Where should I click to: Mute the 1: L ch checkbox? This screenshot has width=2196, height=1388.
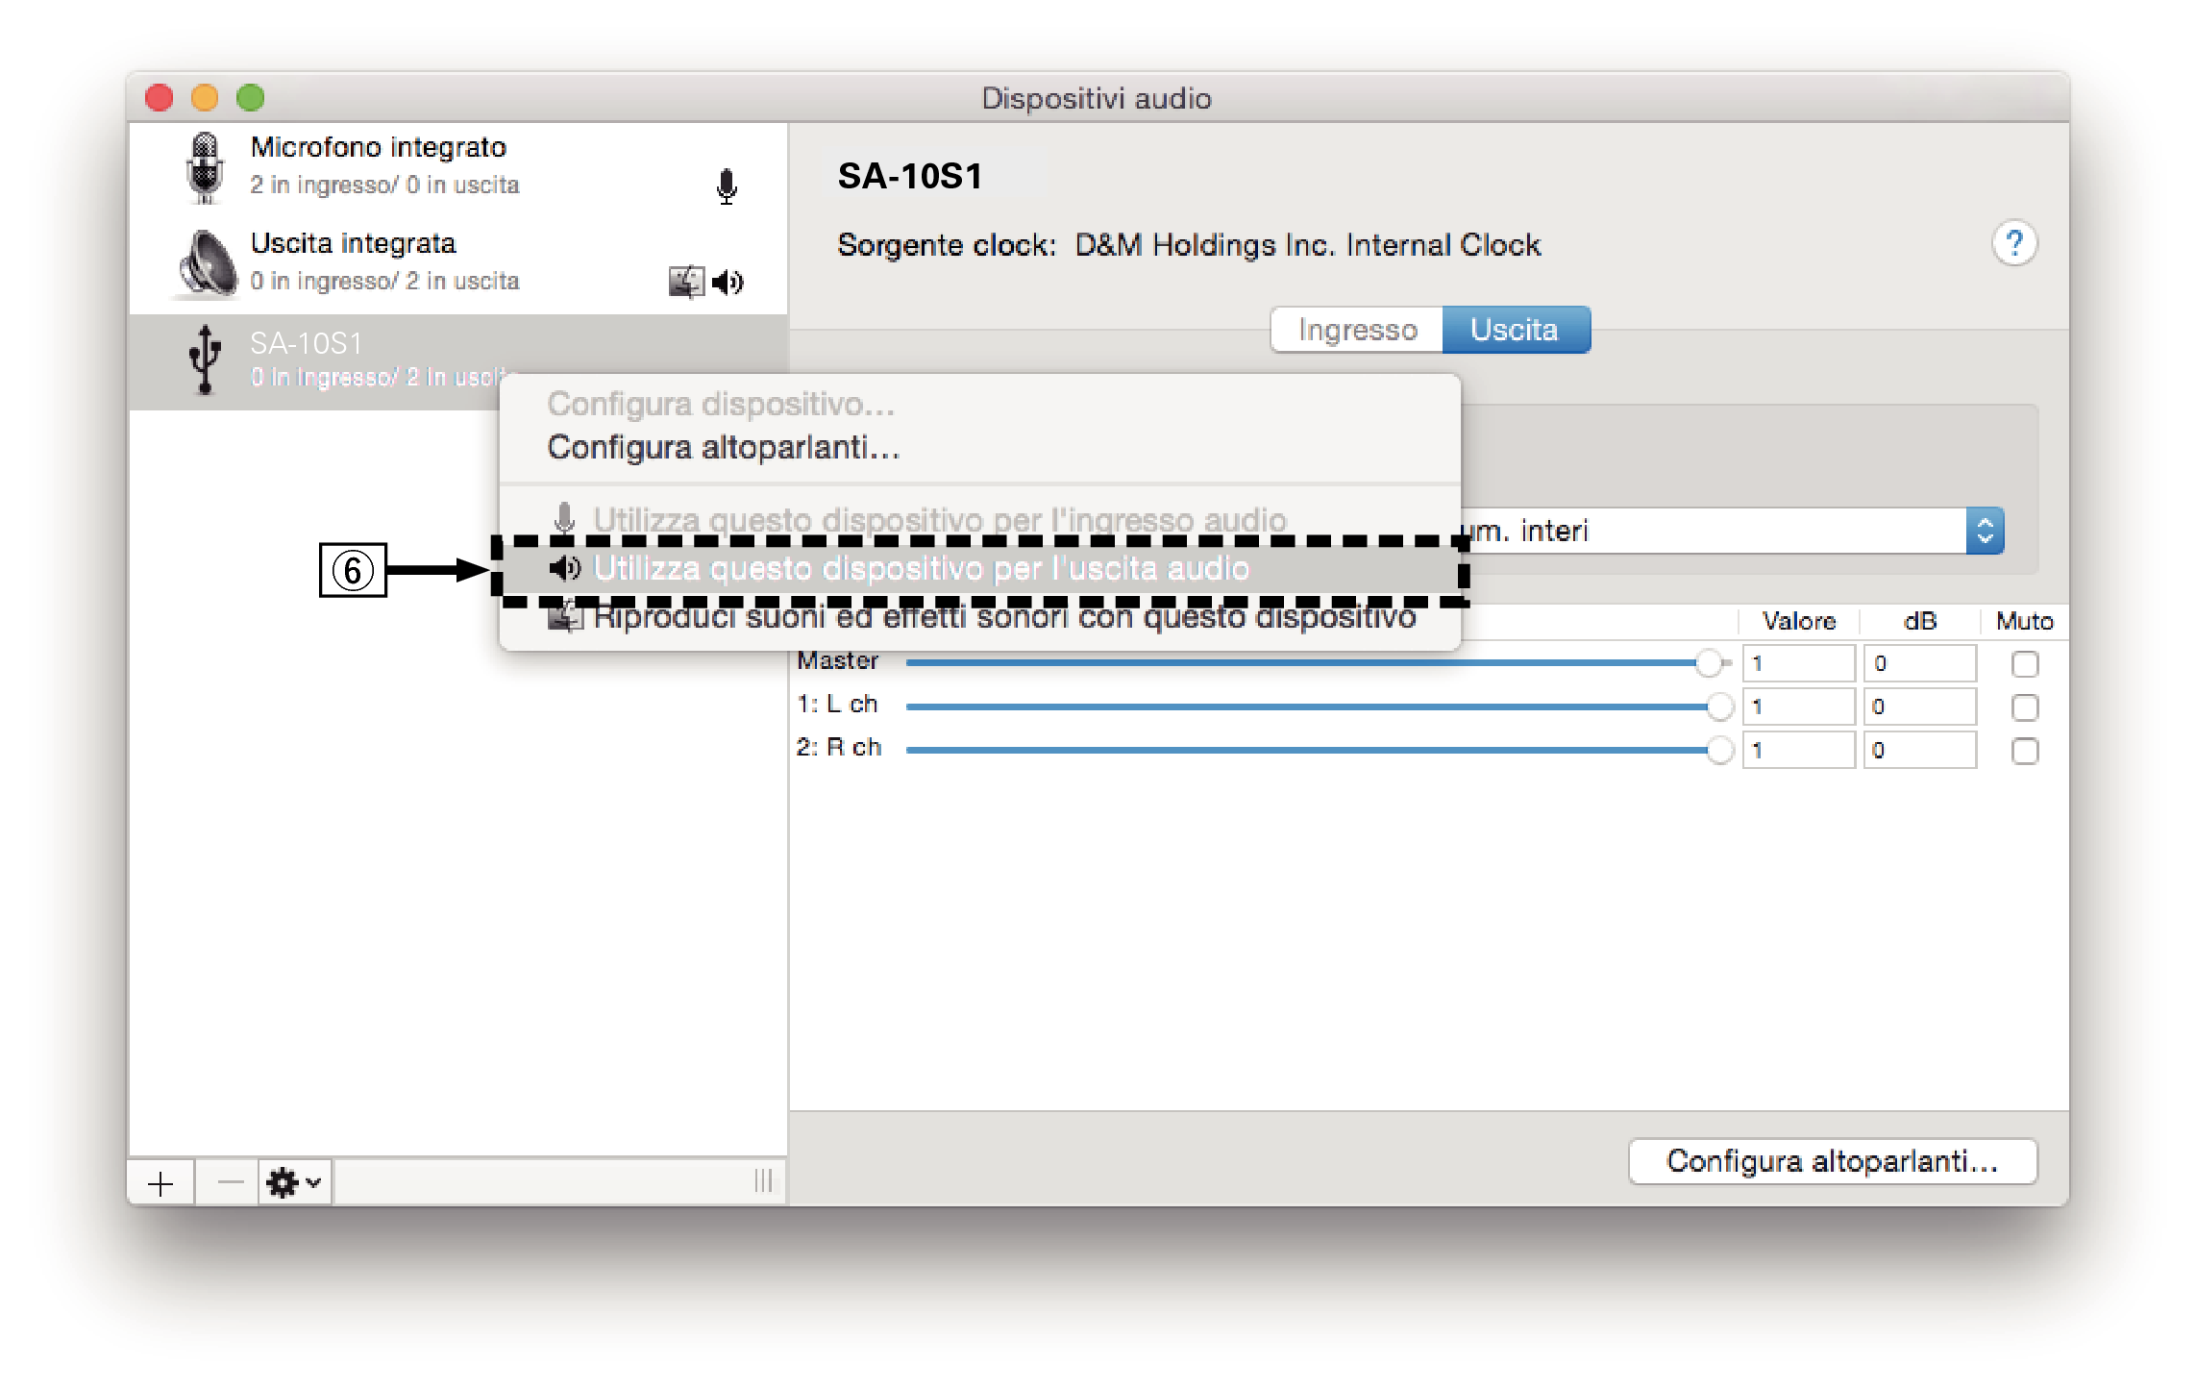tap(2024, 706)
